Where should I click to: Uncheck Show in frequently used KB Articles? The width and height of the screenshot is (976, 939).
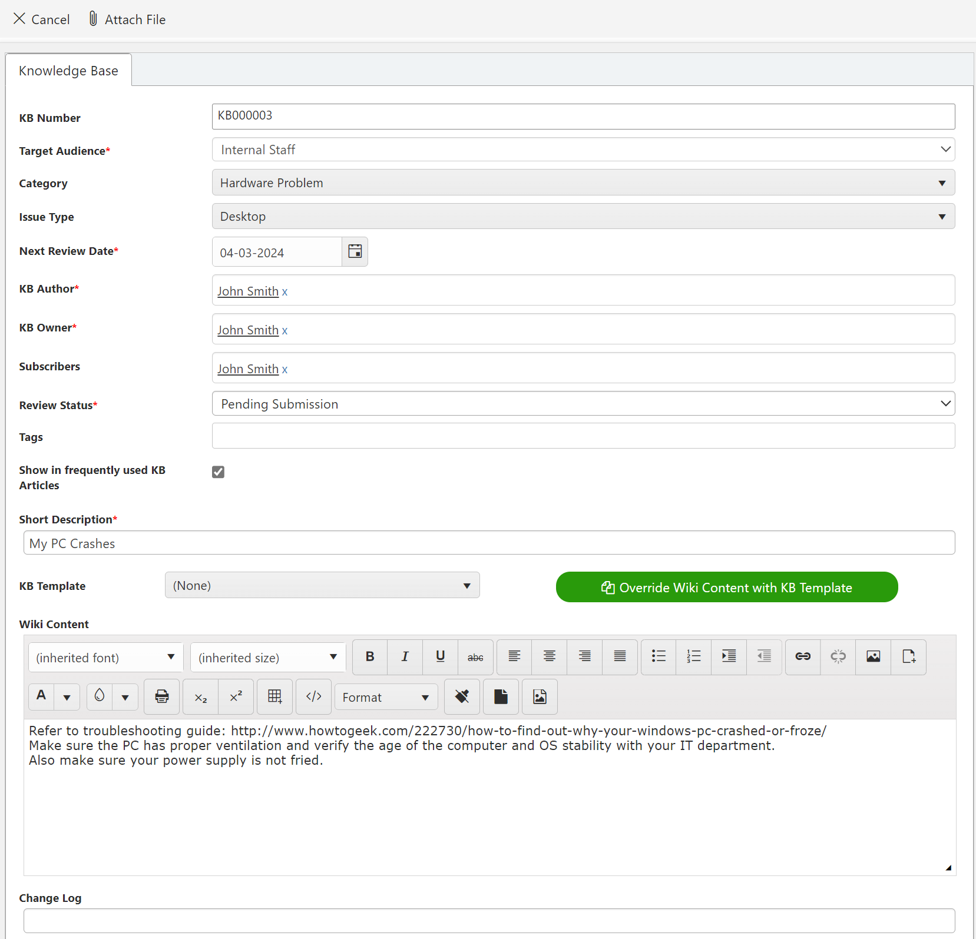coord(219,472)
